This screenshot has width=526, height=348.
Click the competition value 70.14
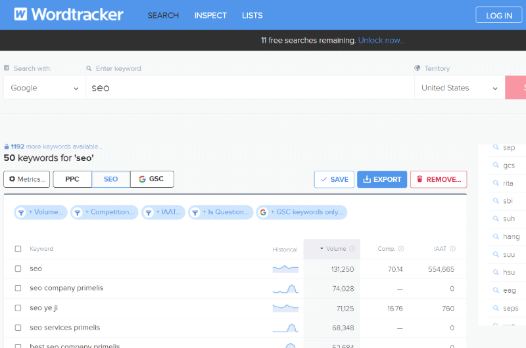tap(395, 269)
